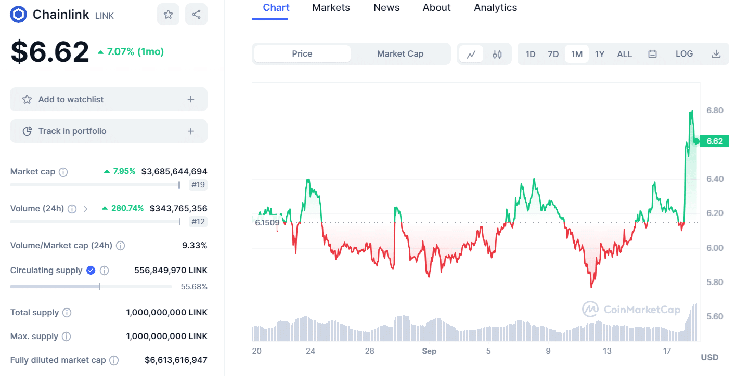749x376 pixels.
Task: Open the About tab
Action: tap(436, 8)
